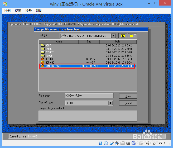Screen dimensions: 173x148
Task: Click the EZBOOT folder icon
Action: [42, 49]
